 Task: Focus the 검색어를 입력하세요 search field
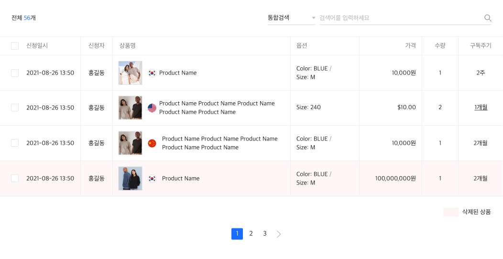point(399,18)
